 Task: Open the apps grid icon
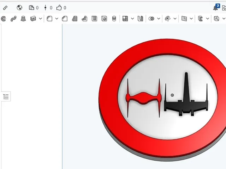pyautogui.click(x=224, y=8)
